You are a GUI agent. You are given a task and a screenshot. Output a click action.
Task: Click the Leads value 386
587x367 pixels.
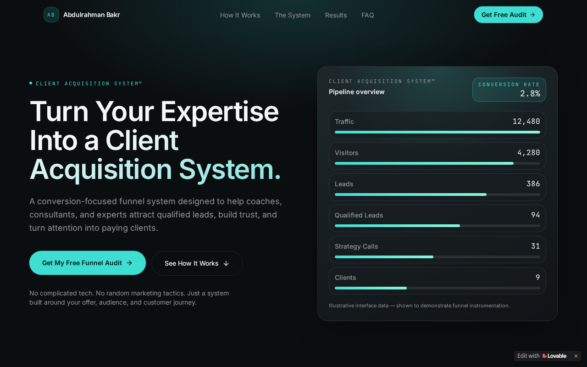533,184
